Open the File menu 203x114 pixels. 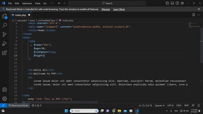coord(10,3)
